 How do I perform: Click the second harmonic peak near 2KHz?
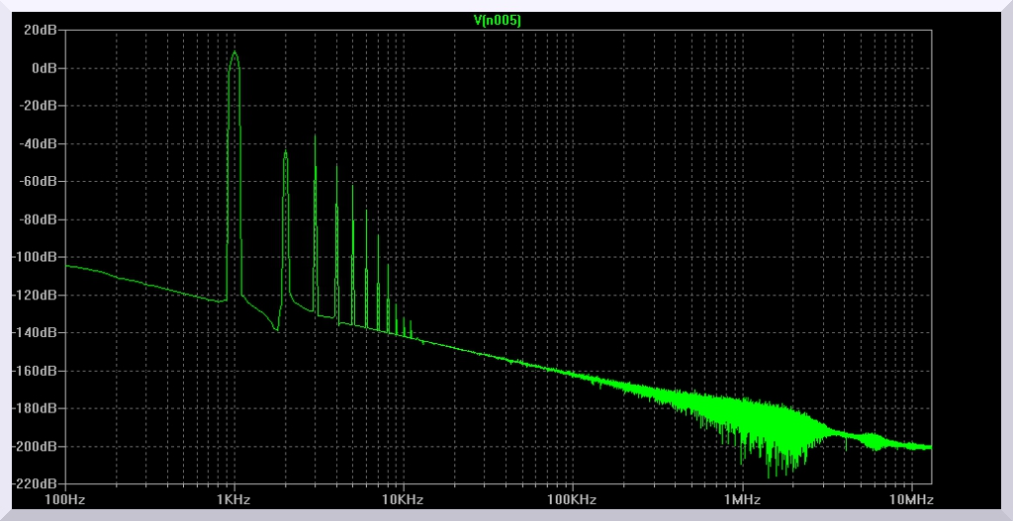[285, 151]
